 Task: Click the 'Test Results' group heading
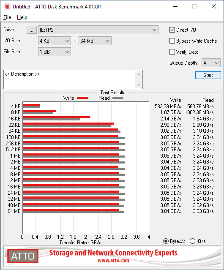(113, 93)
